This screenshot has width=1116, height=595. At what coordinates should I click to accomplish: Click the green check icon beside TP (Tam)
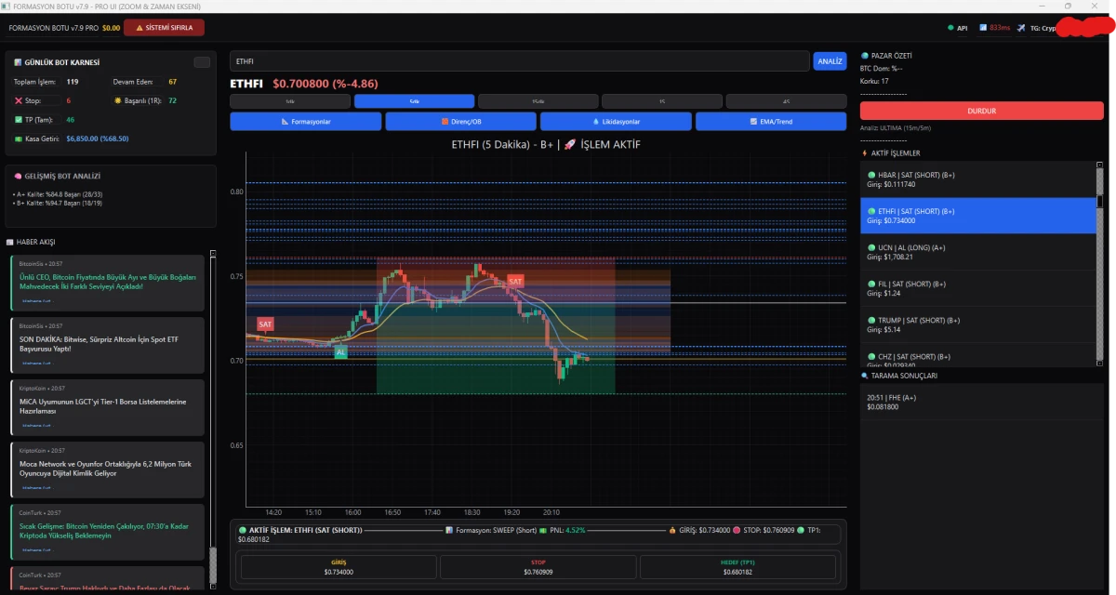coord(18,119)
